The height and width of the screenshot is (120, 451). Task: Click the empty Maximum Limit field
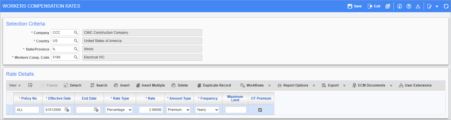click(236, 110)
